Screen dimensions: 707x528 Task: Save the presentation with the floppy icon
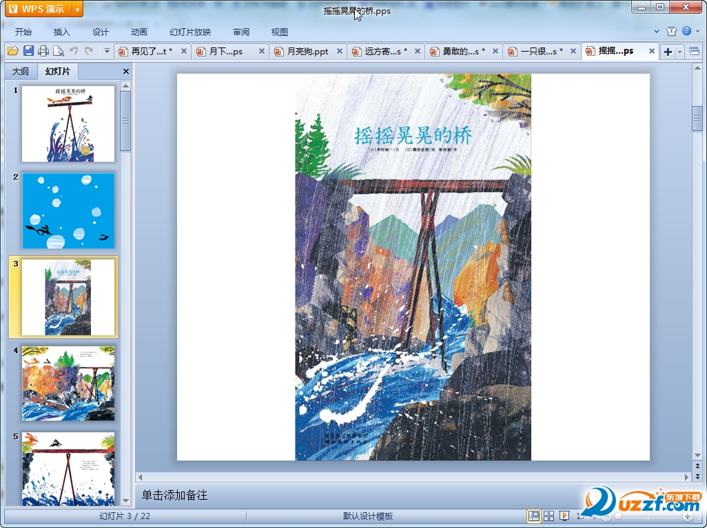coord(28,51)
